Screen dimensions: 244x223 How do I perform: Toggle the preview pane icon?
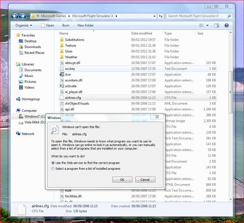pos(217,25)
